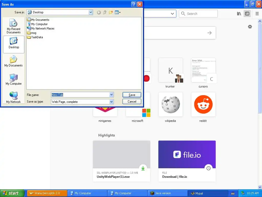This screenshot has width=262, height=197.
Task: Open the Start menu
Action: (12, 193)
